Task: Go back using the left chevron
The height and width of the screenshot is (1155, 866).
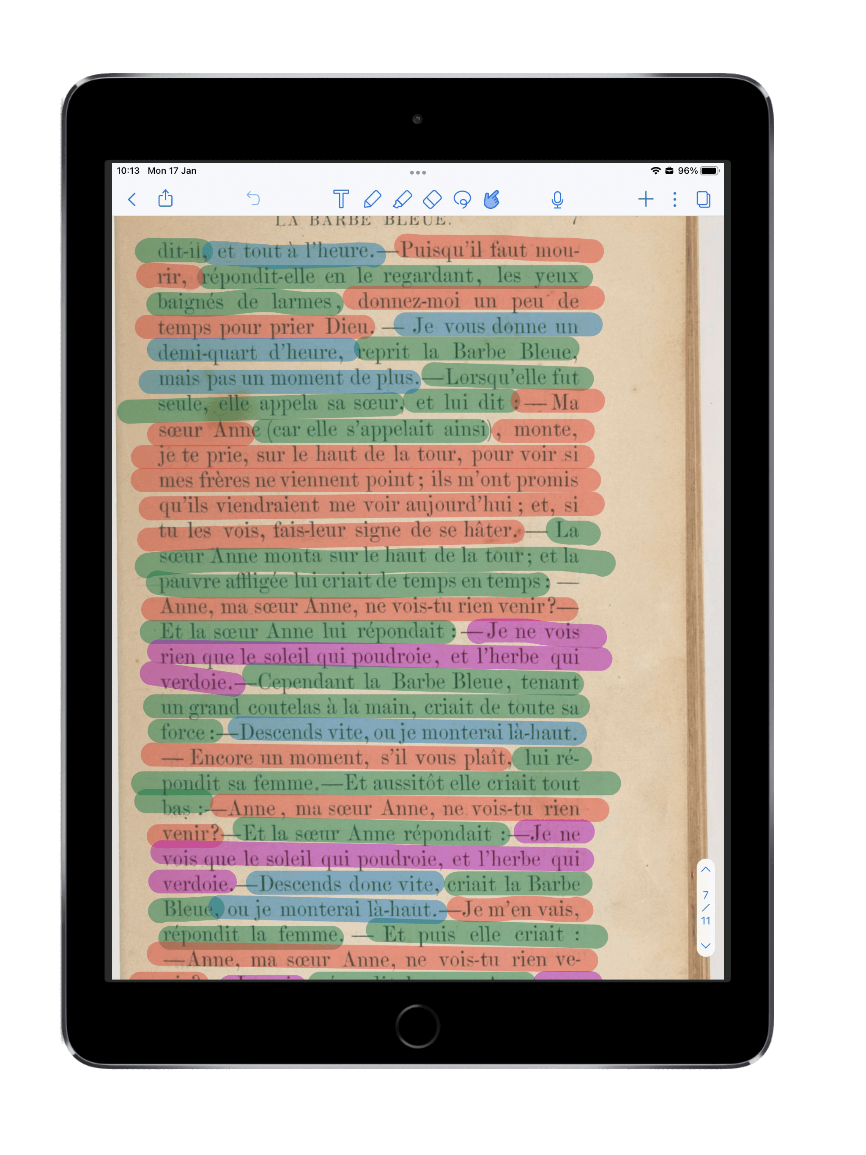Action: click(x=132, y=200)
